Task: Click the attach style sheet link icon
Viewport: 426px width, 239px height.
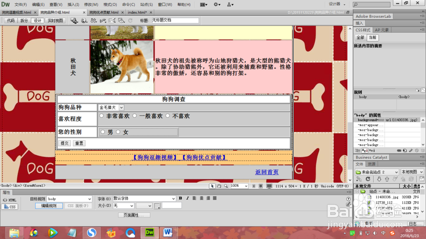Action: pyautogui.click(x=399, y=151)
